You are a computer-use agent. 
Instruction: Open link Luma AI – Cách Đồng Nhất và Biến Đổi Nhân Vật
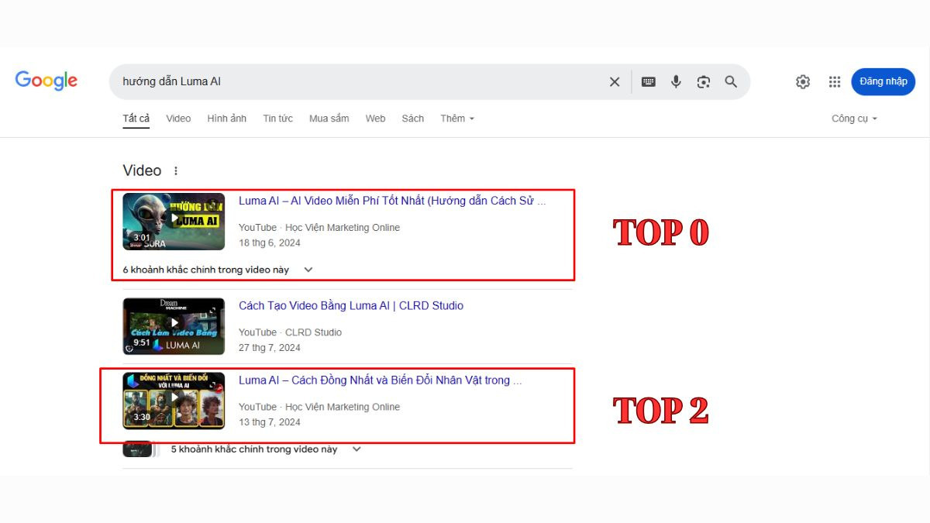[x=380, y=380]
